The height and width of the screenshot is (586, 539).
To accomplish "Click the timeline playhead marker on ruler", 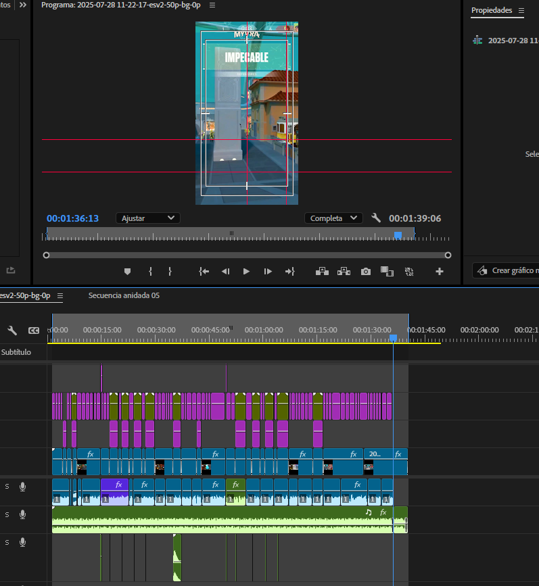I will pos(393,338).
